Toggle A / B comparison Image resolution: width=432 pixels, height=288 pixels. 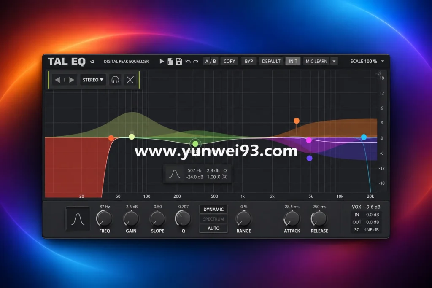pyautogui.click(x=211, y=61)
